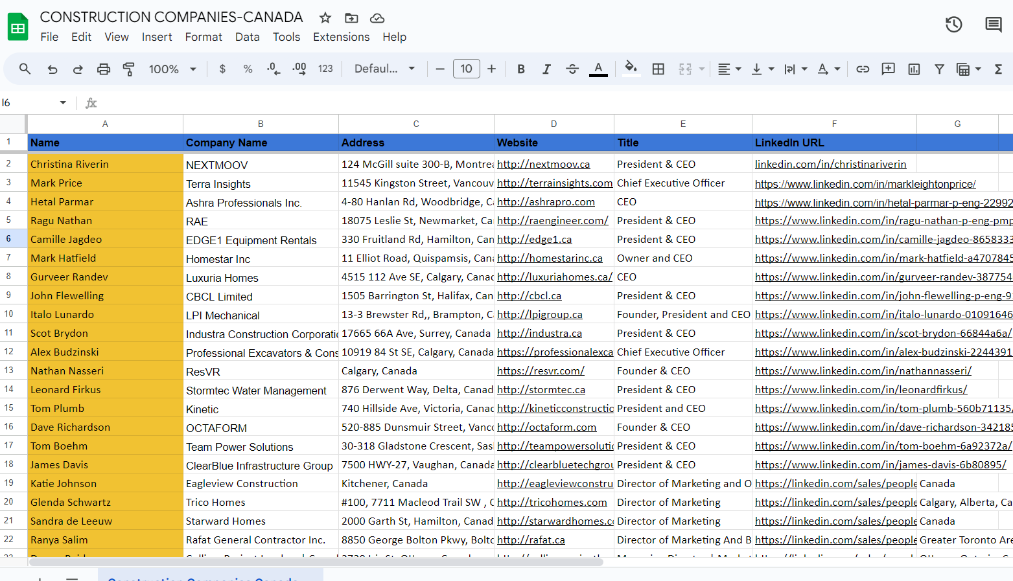
Task: Open the font family dropdown
Action: (384, 69)
